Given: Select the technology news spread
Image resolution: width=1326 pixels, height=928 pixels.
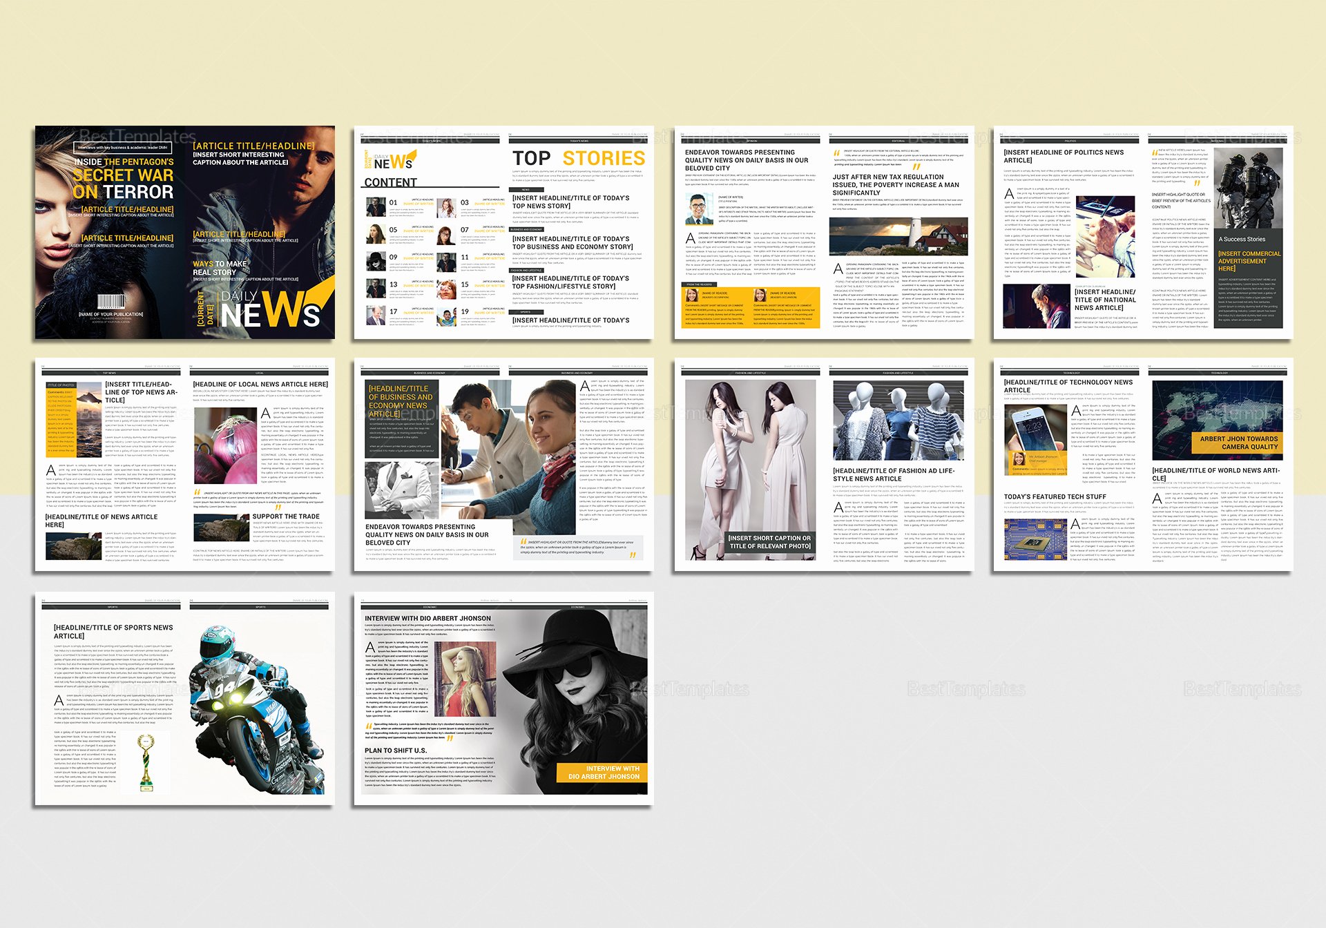Looking at the screenshot, I should [x=1143, y=465].
